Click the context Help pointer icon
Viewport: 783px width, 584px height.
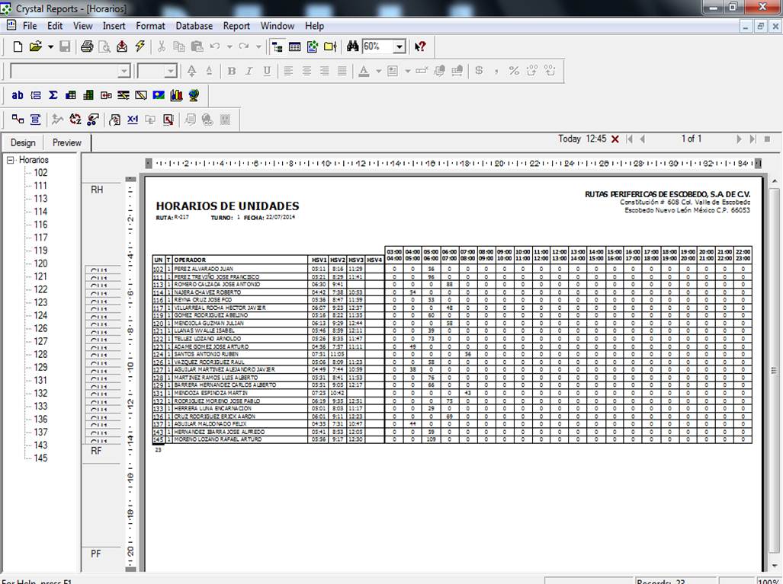coord(420,47)
